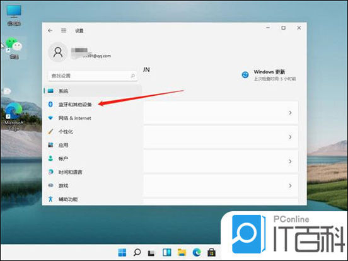This screenshot has width=348, height=261.
Task: Open 蓝牙和其他设备 settings
Action: pos(93,104)
